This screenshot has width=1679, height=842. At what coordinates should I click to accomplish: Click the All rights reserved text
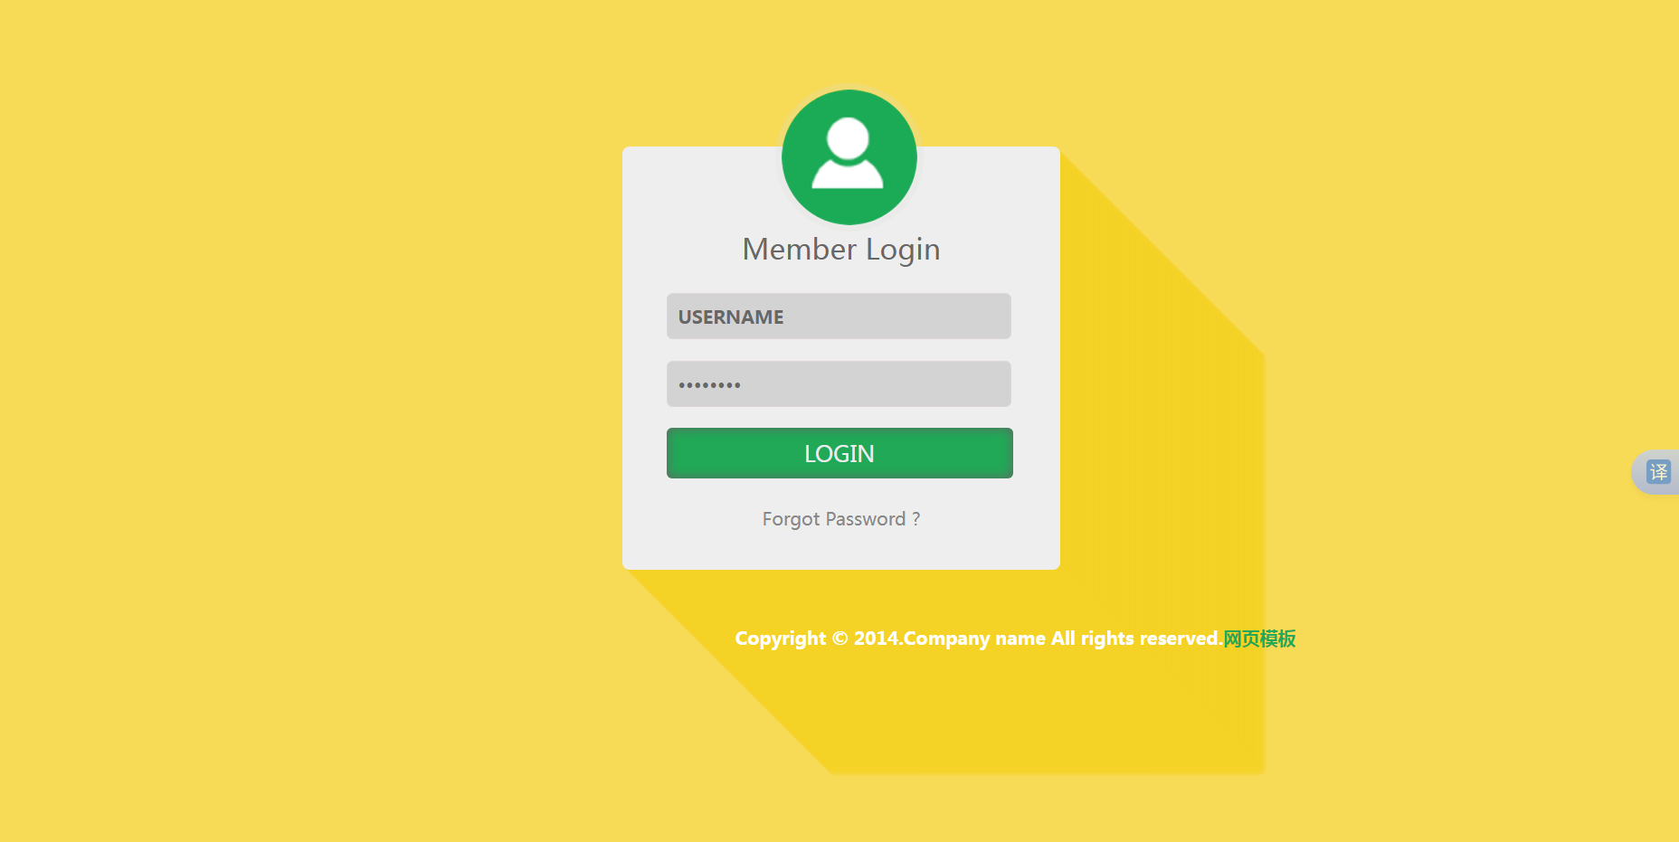[1136, 639]
